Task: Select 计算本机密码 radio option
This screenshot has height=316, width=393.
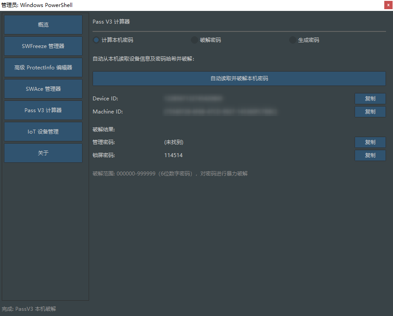Action: tap(113, 40)
